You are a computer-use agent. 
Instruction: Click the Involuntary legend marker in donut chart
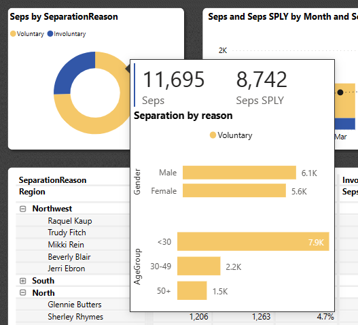click(50, 34)
